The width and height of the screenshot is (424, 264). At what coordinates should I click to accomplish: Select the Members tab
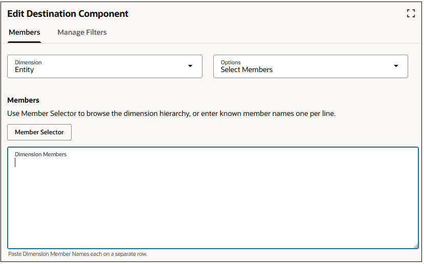pyautogui.click(x=25, y=32)
